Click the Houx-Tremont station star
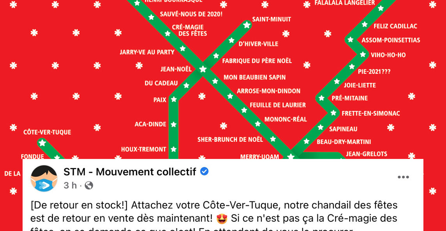446x231 pixels. [x=174, y=149]
